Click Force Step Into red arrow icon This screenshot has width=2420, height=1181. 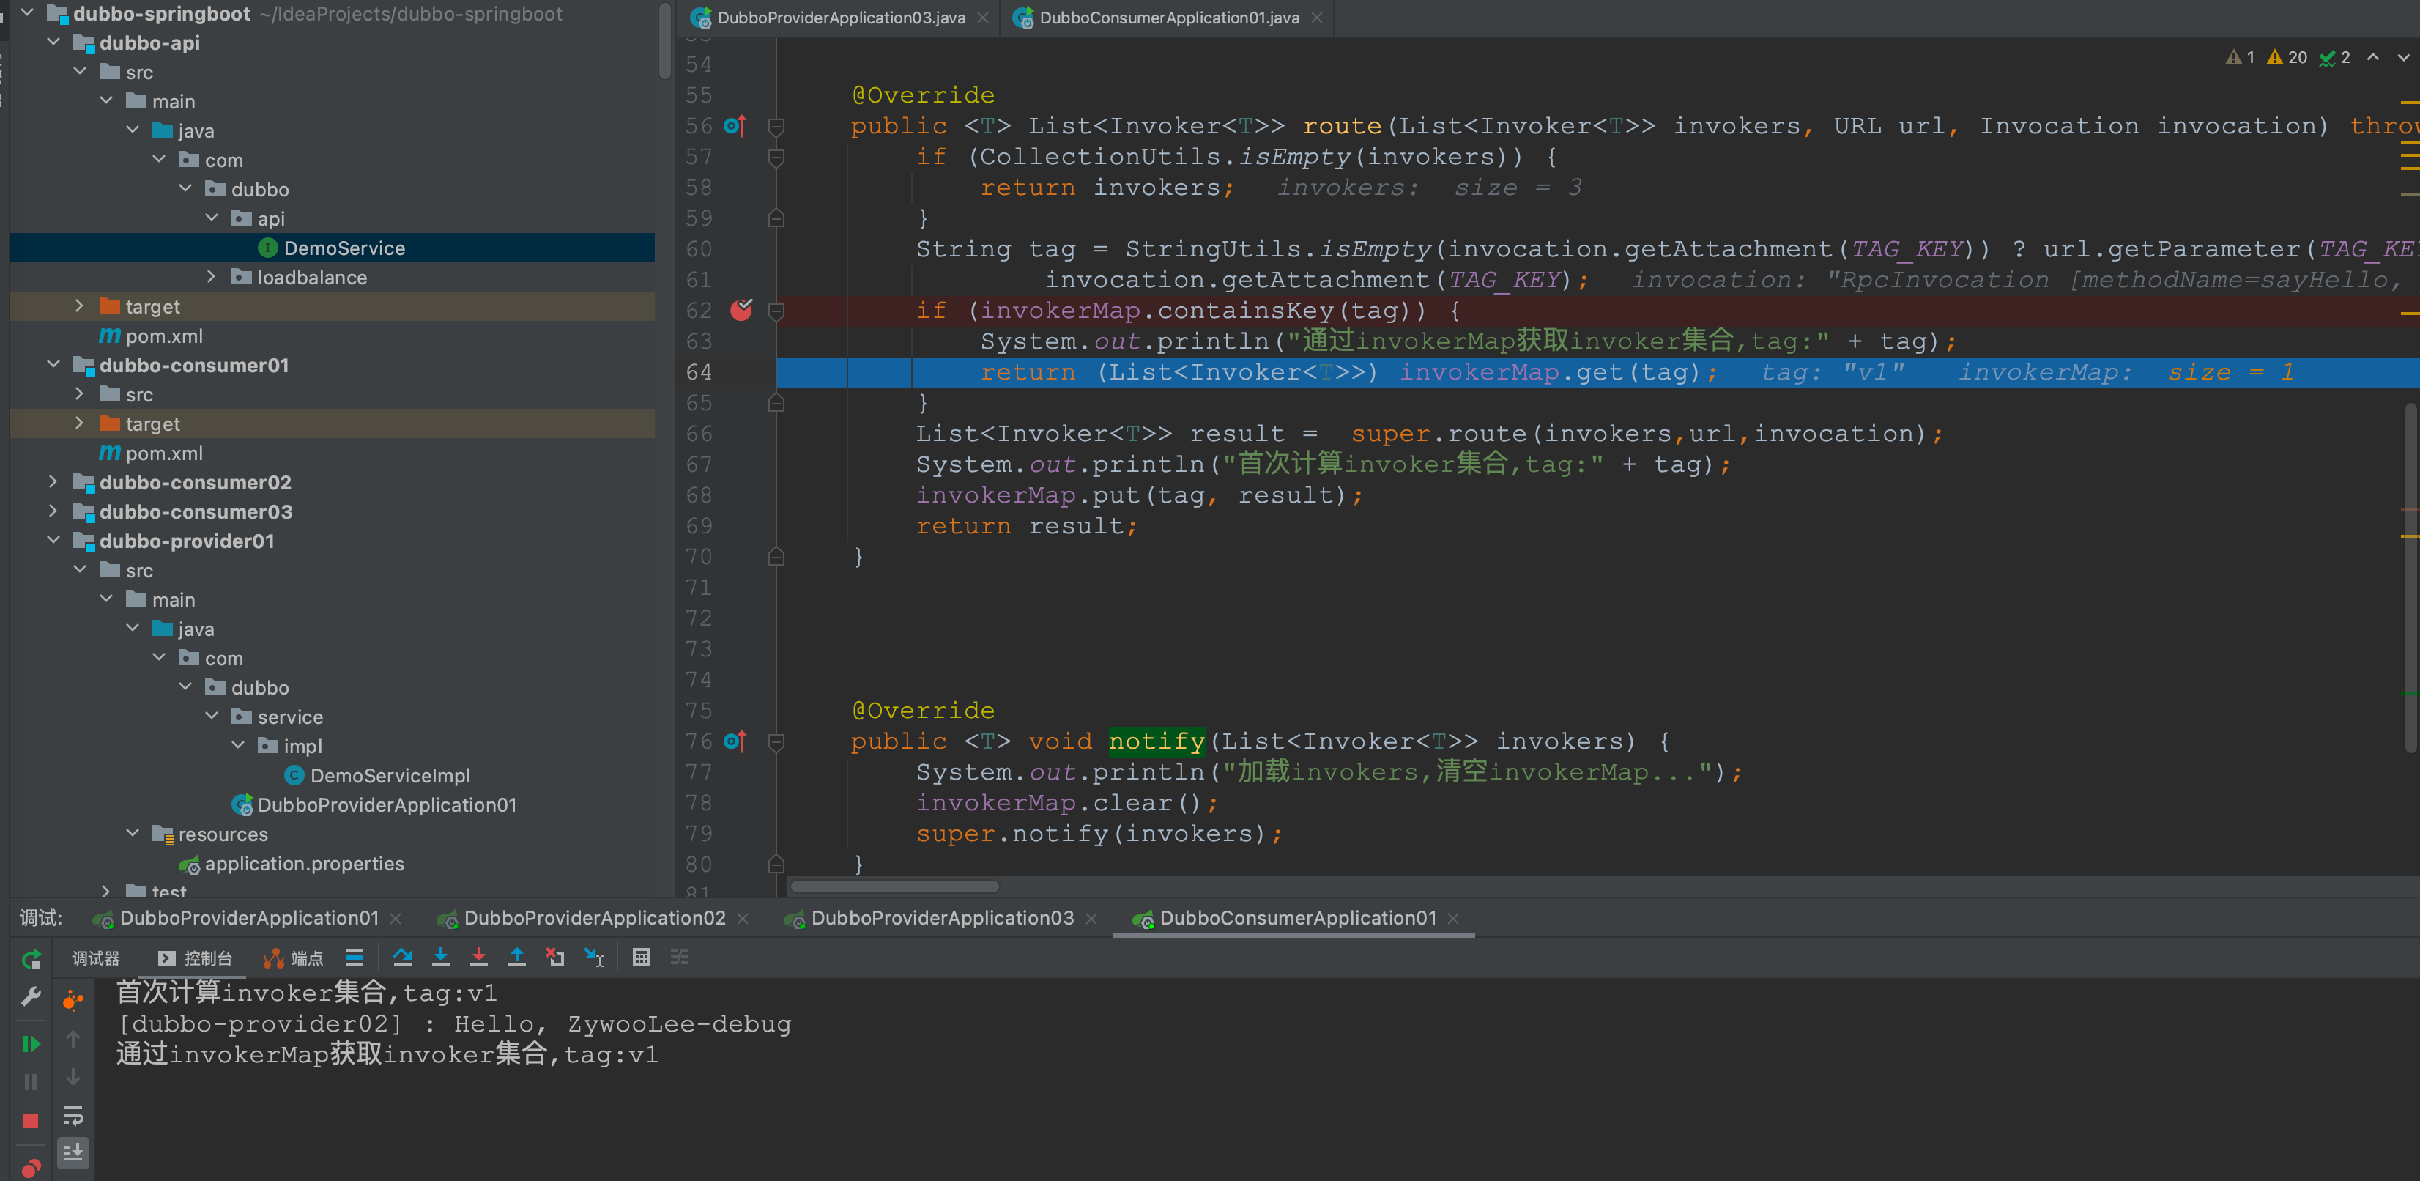(478, 958)
